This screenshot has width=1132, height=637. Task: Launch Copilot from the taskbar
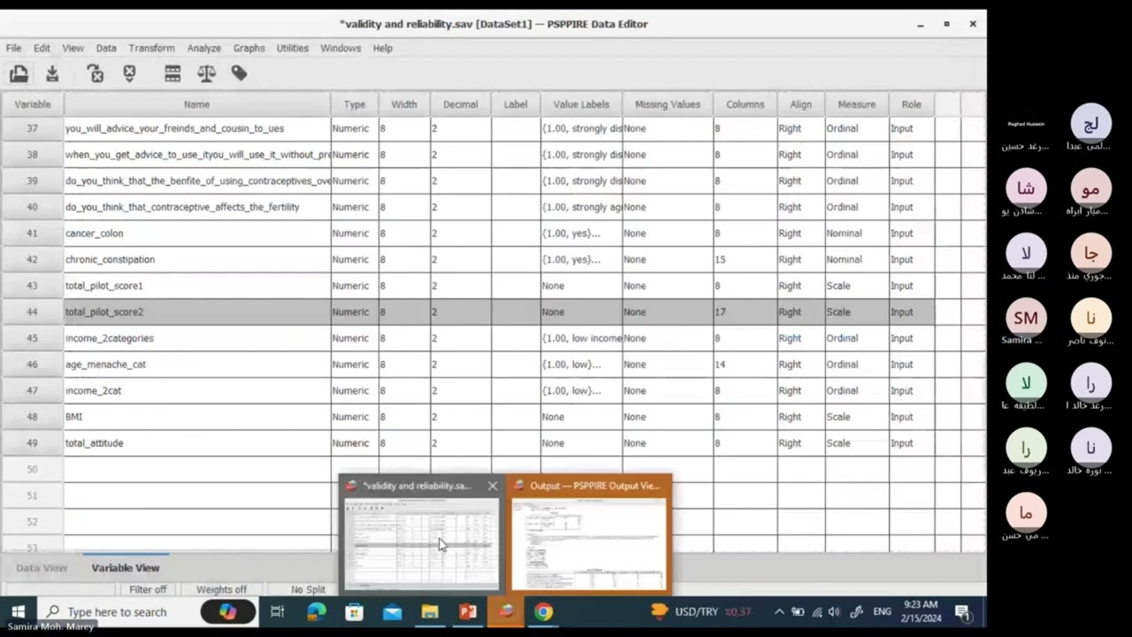[227, 611]
